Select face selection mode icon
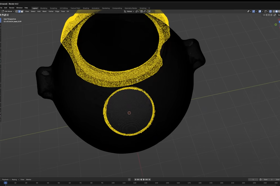Image resolution: width=280 pixels, height=186 pixels. point(22,11)
